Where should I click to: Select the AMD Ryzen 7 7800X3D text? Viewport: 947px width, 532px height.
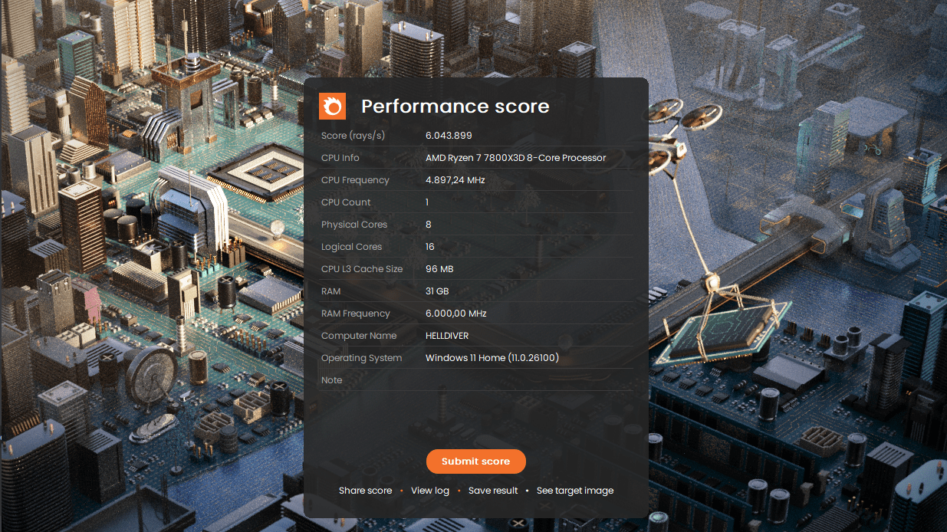click(x=516, y=158)
